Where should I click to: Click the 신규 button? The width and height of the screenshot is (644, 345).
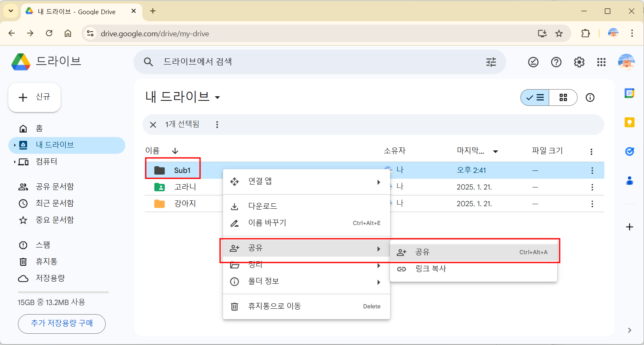[34, 97]
